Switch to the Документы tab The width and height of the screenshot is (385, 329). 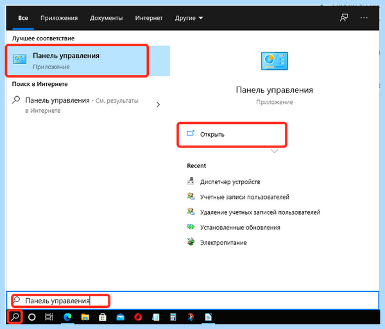[x=106, y=18]
